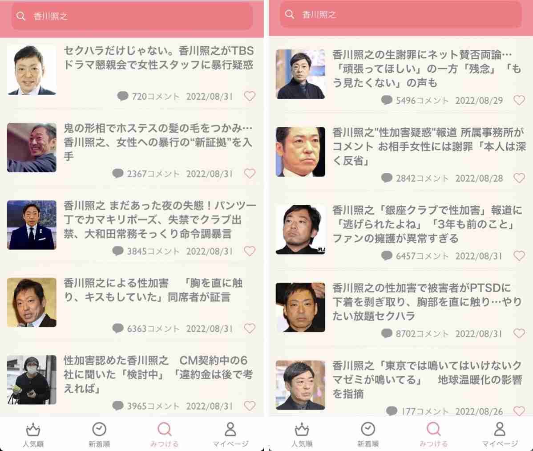Open thumbnail of the masked person article

coord(32,380)
